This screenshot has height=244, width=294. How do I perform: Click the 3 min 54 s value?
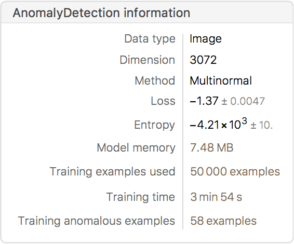tap(216, 197)
